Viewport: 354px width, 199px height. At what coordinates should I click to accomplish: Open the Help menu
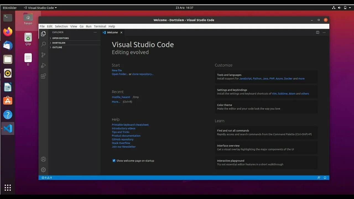click(x=112, y=26)
